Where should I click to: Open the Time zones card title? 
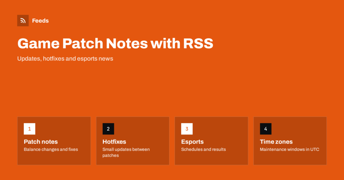click(x=276, y=142)
